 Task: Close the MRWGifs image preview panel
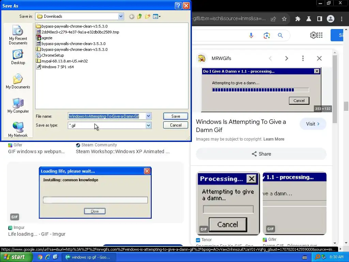click(x=319, y=58)
